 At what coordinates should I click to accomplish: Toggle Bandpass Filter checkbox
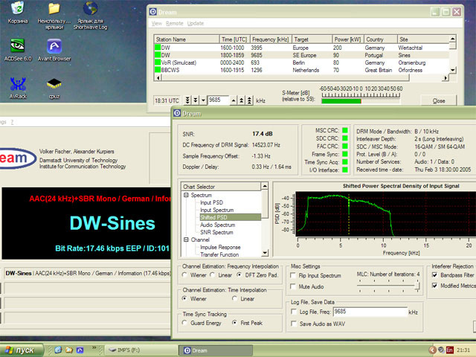pyautogui.click(x=434, y=274)
